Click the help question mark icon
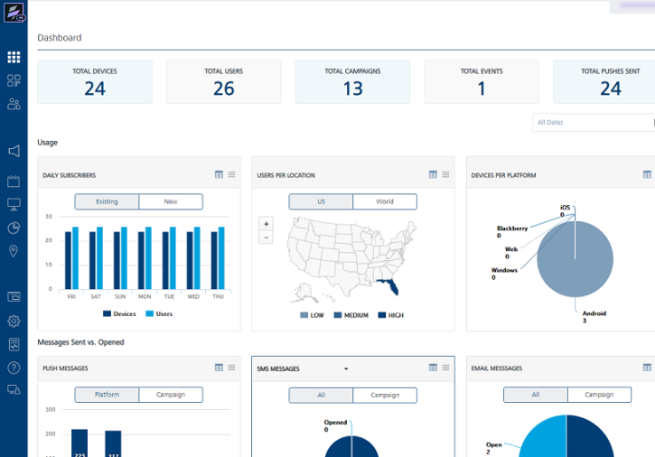This screenshot has width=655, height=457. point(14,368)
